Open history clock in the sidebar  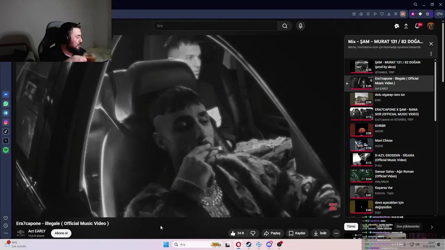[6, 226]
